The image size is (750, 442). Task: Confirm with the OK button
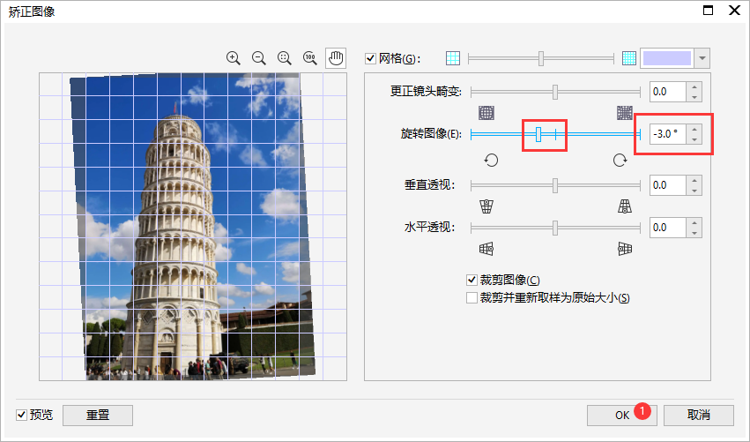622,416
